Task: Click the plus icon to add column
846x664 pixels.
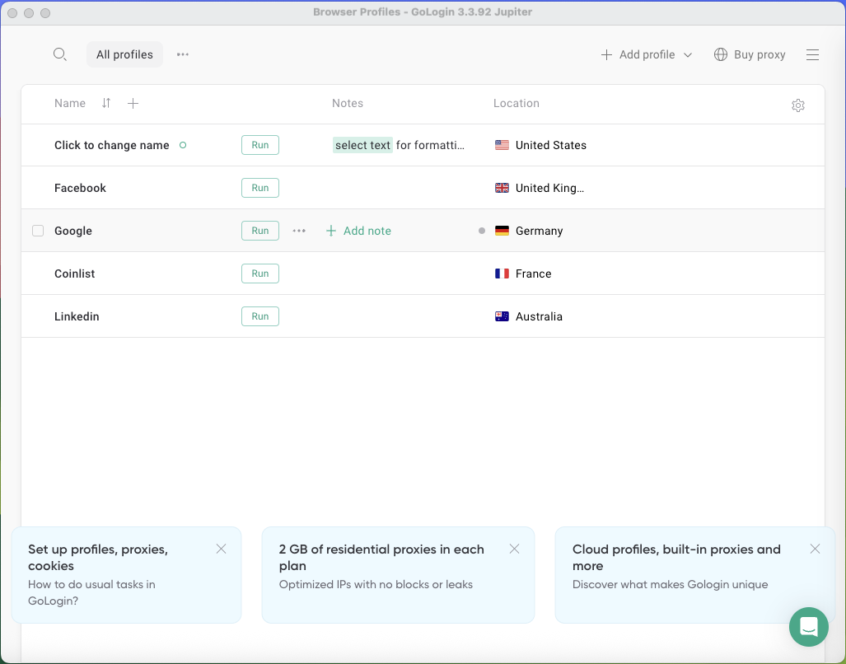Action: point(133,103)
